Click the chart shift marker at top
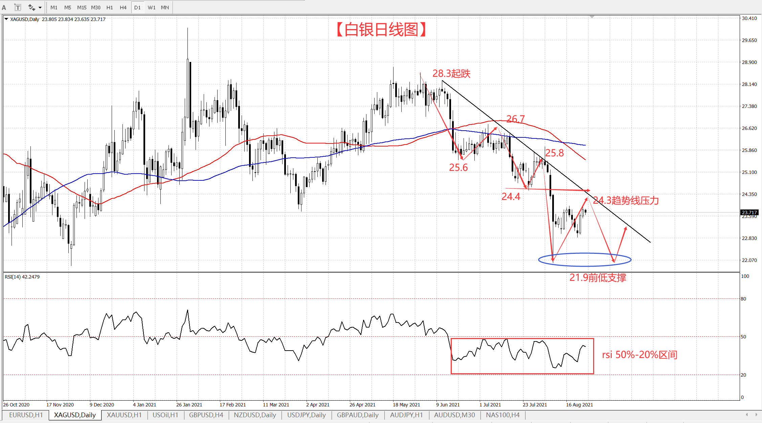This screenshot has height=423, width=762. coord(592,17)
